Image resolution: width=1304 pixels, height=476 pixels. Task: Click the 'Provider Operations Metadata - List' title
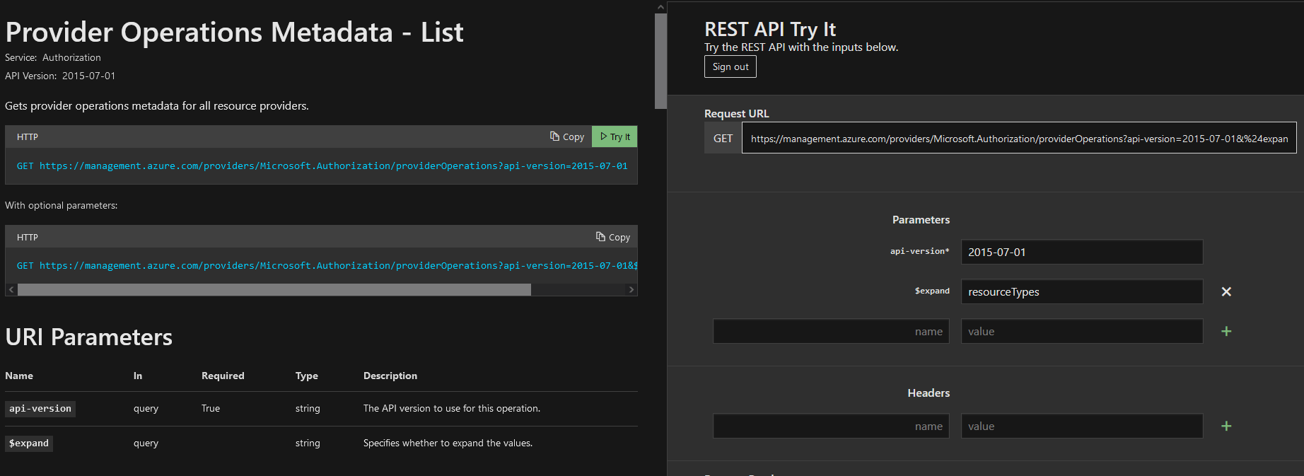[x=234, y=33]
